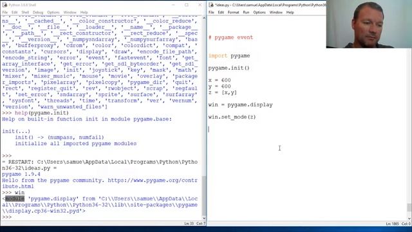Click the last empty >>> shell prompt

[7, 217]
